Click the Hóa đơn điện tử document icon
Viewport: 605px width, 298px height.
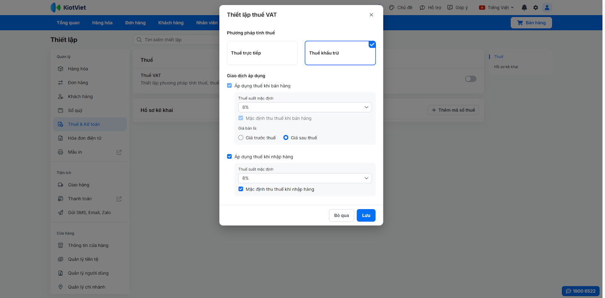[60, 138]
